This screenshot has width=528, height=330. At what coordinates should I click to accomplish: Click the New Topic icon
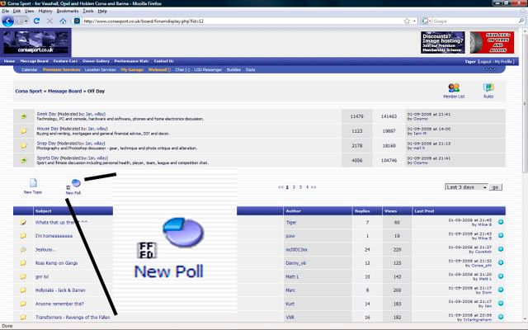(33, 183)
